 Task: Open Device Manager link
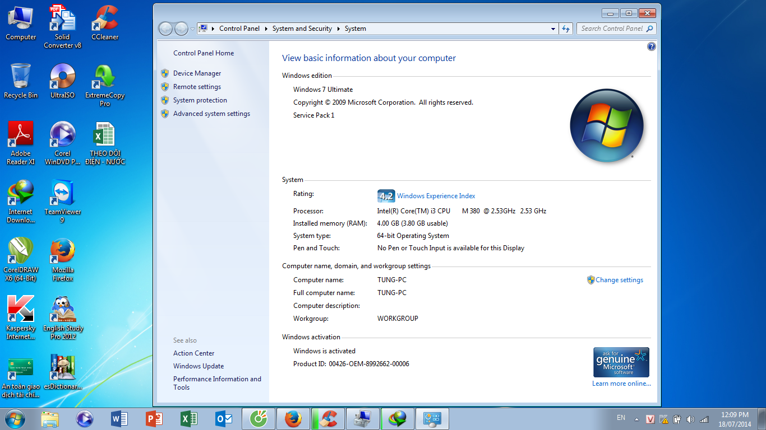[x=197, y=73]
